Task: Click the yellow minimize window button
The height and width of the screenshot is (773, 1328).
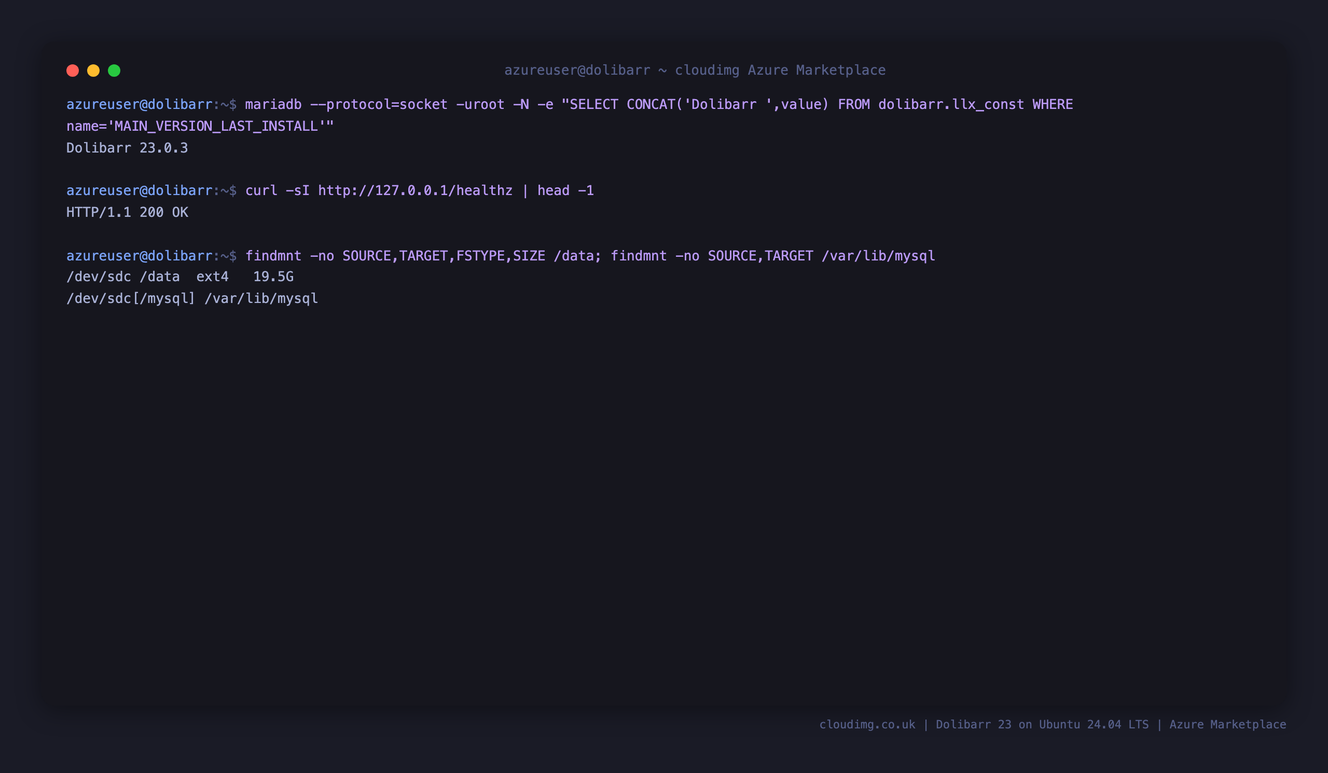Action: click(x=93, y=71)
